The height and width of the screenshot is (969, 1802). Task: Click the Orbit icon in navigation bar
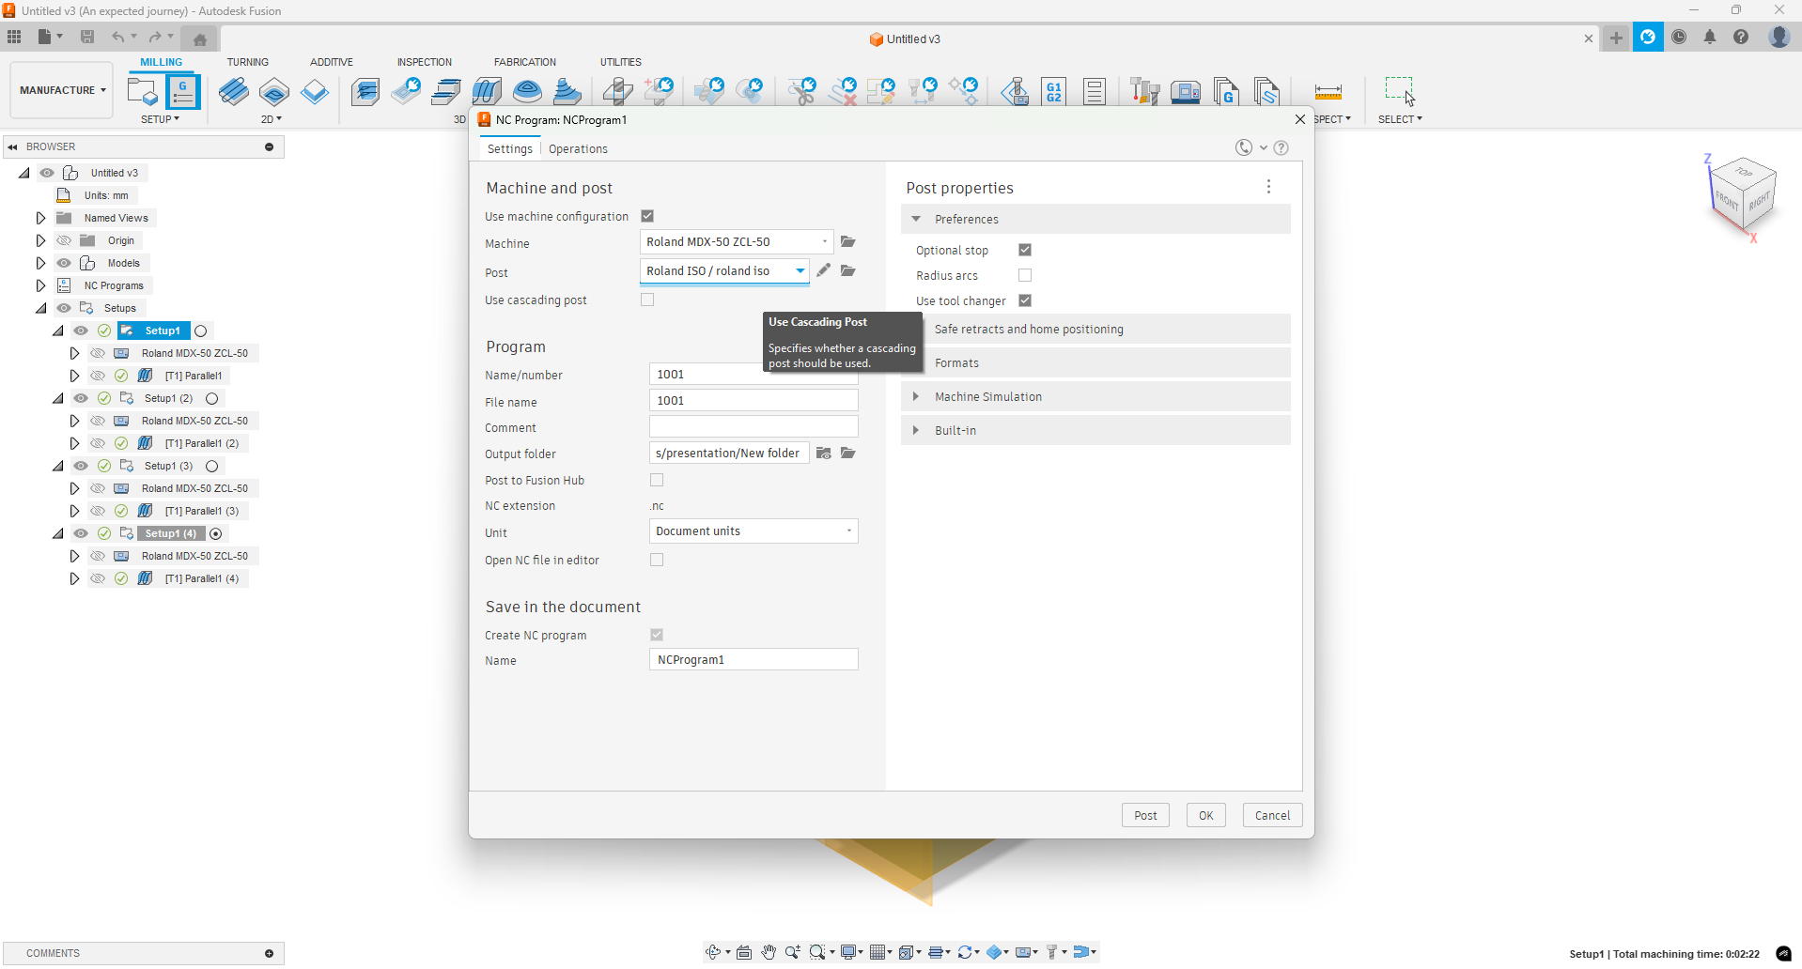(713, 952)
